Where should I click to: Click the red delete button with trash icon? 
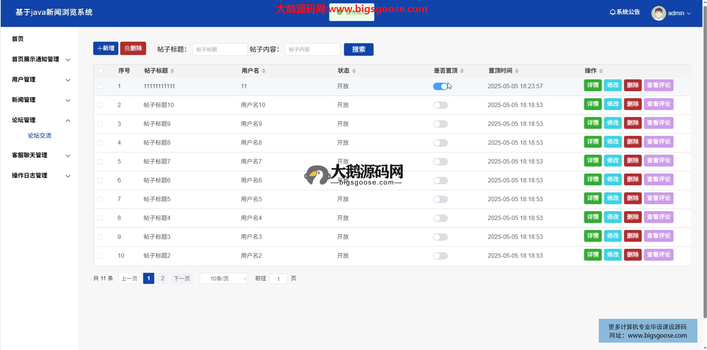(133, 49)
